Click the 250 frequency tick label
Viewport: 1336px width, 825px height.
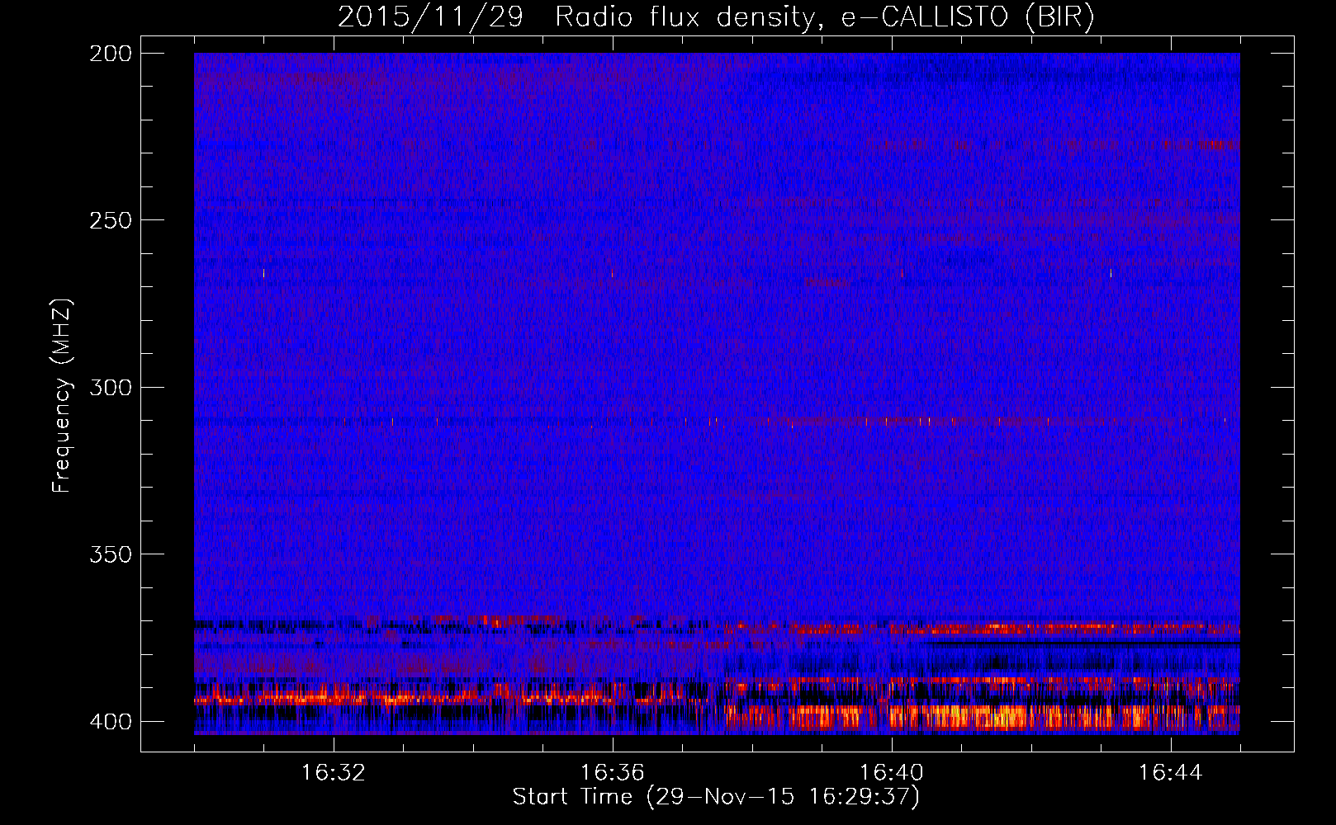pos(111,220)
